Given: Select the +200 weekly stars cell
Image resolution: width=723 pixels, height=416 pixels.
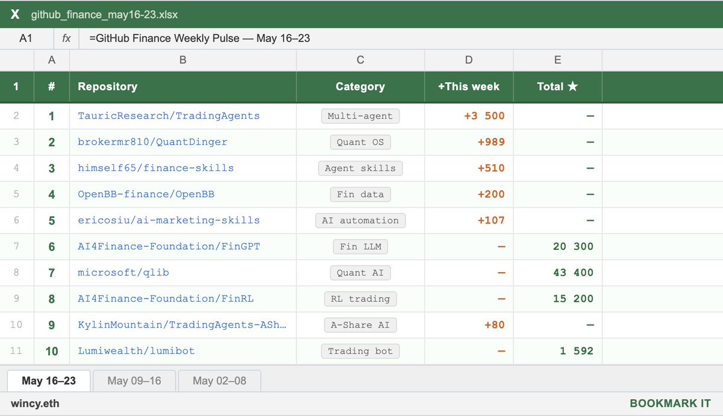Looking at the screenshot, I should click(469, 194).
